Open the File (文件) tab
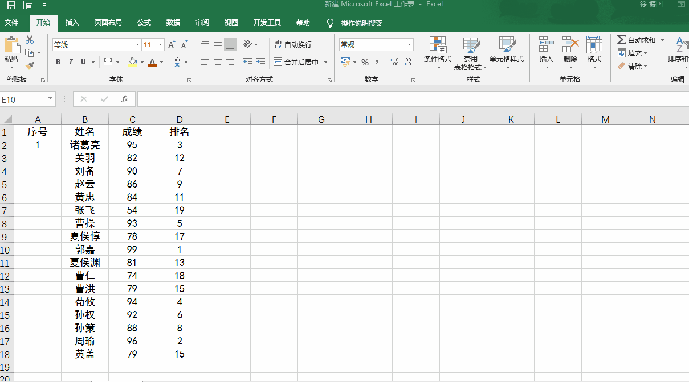This screenshot has height=382, width=689. coord(11,23)
